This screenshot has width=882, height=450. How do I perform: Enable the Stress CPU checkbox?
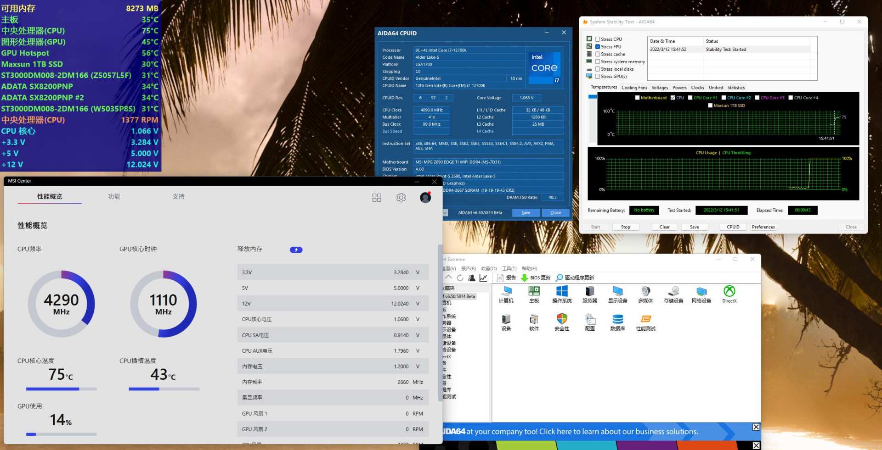[598, 39]
